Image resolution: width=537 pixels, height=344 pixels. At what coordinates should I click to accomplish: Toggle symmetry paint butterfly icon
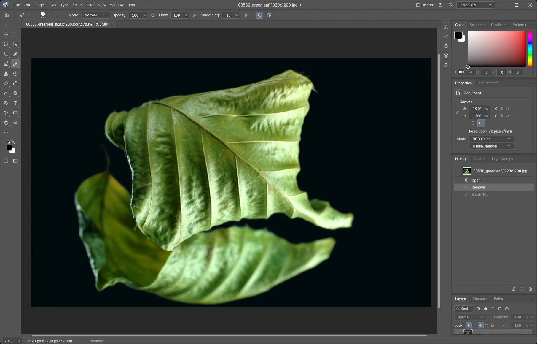(269, 15)
